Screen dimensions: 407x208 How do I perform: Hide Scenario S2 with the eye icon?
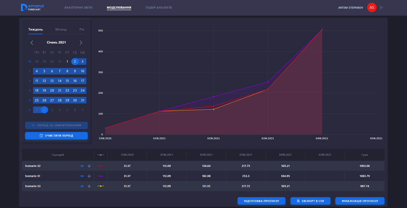click(82, 166)
